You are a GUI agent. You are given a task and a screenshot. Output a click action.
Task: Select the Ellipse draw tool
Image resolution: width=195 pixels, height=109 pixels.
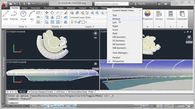(x=38, y=17)
